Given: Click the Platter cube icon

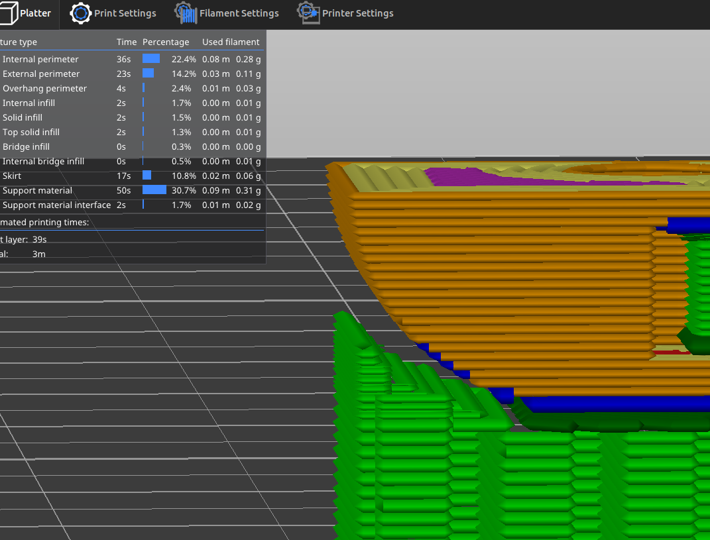Looking at the screenshot, I should [x=8, y=13].
